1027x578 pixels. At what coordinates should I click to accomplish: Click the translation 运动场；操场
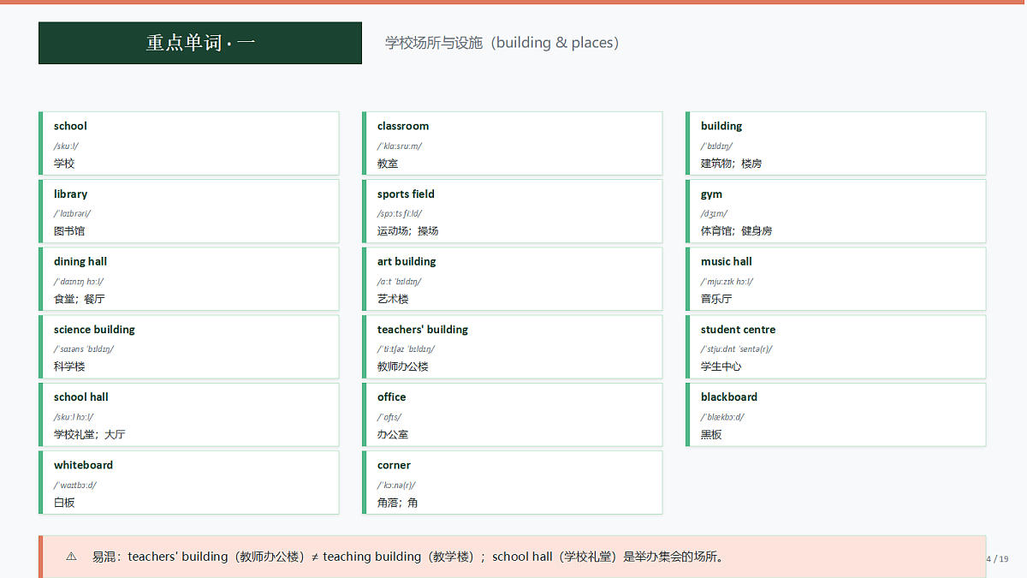(x=408, y=231)
